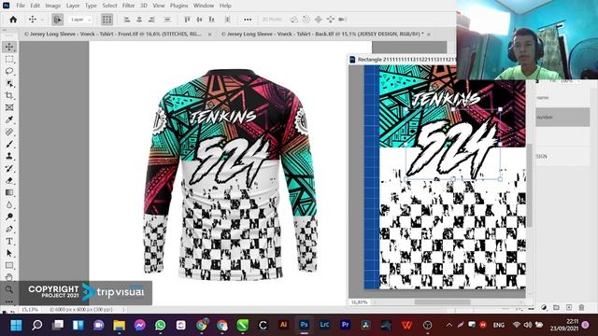Click distribute horizontally icon in options bar
This screenshot has width=598, height=336.
pyautogui.click(x=227, y=20)
